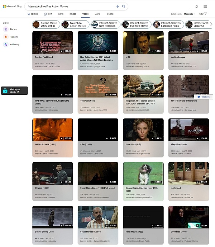Open the SafeSearch Moderate dropdown
This screenshot has height=247, width=215.
coord(189,14)
